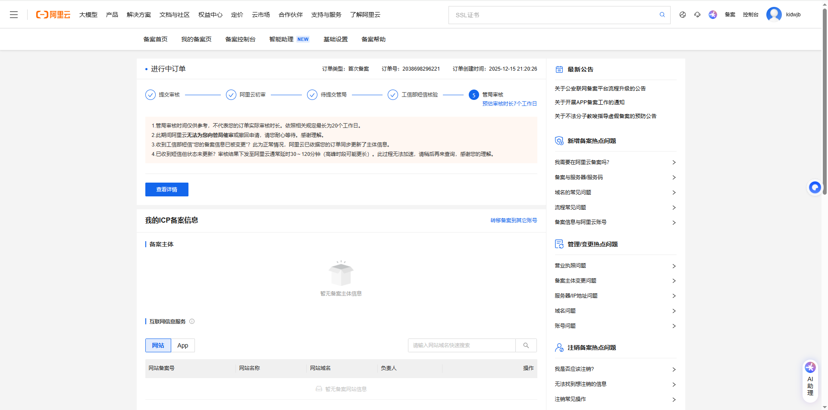Open the hamburger navigation menu
Image resolution: width=828 pixels, height=410 pixels.
14,15
